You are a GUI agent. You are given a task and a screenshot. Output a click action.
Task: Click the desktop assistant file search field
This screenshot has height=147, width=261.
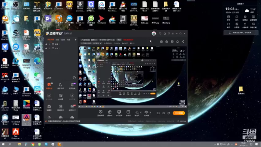pyautogui.click(x=241, y=33)
